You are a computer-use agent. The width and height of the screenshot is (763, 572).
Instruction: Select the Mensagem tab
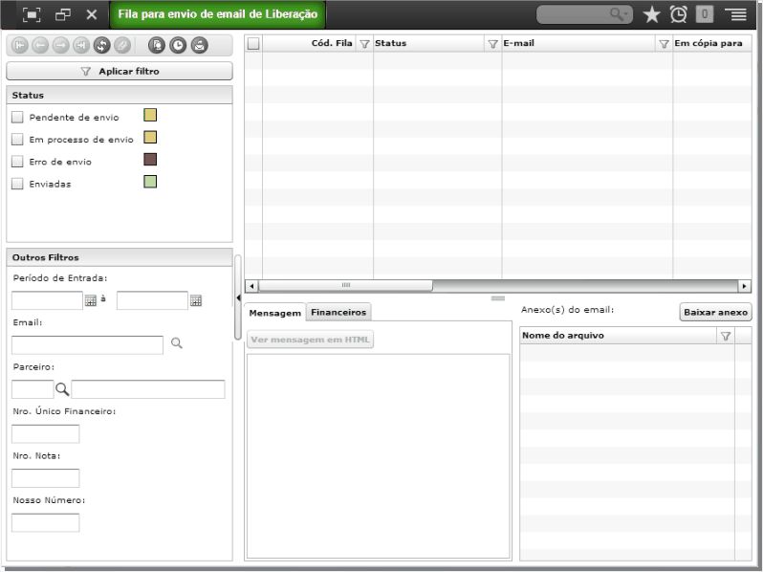click(x=275, y=313)
